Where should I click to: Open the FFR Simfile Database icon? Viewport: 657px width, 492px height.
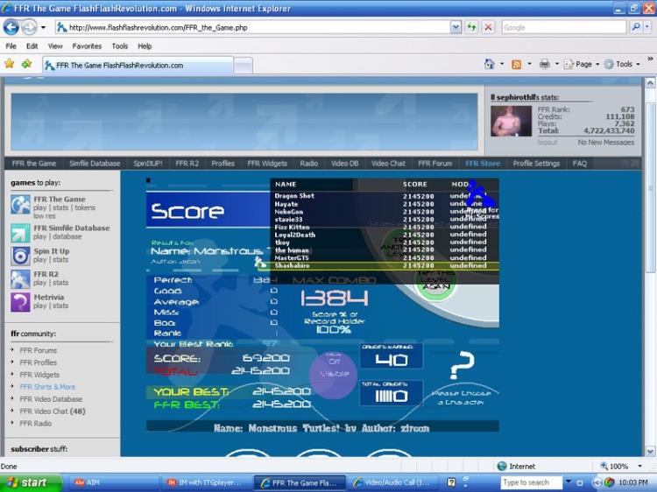pos(20,232)
